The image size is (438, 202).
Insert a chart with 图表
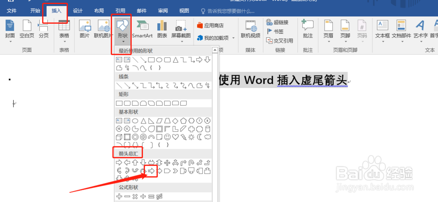[x=162, y=29]
